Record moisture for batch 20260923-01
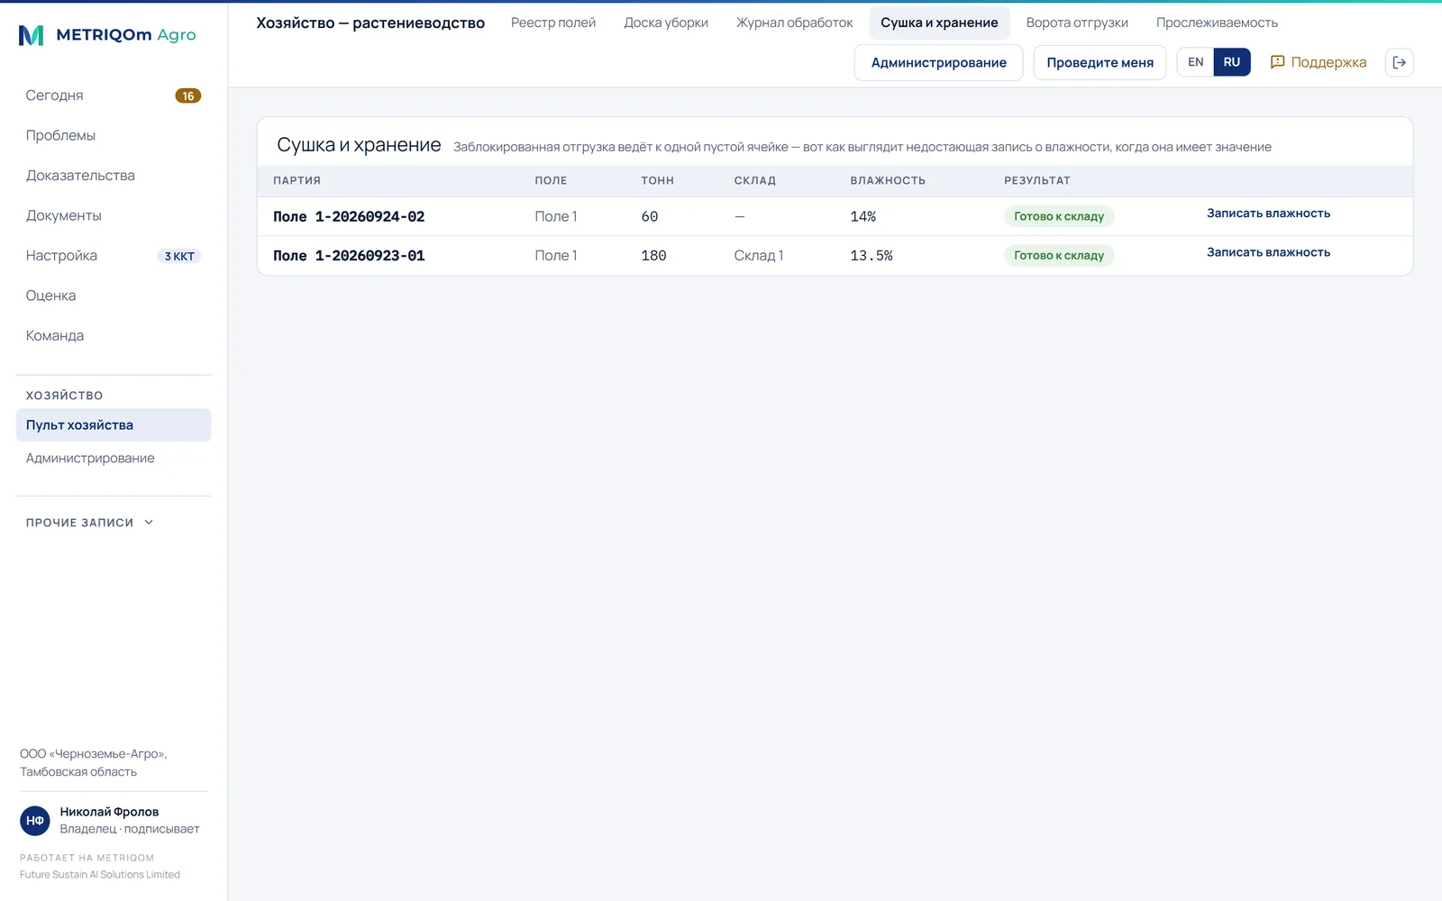Image resolution: width=1442 pixels, height=901 pixels. (x=1268, y=252)
